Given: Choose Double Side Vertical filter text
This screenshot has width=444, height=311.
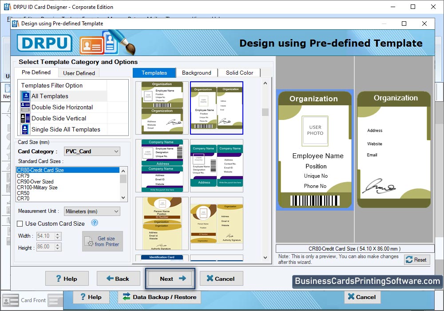Looking at the screenshot, I should pos(59,118).
